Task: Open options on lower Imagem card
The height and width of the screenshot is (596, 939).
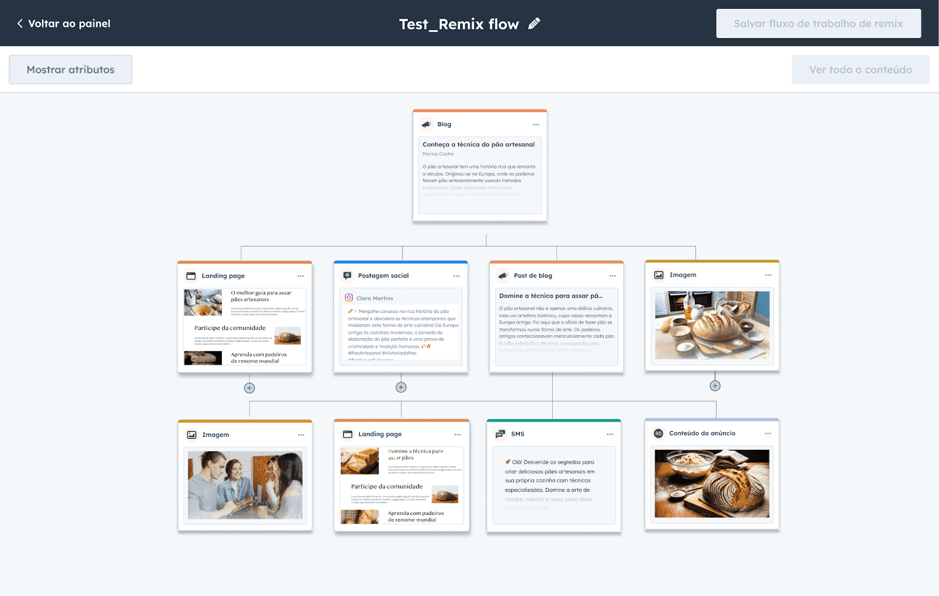Action: pyautogui.click(x=301, y=435)
